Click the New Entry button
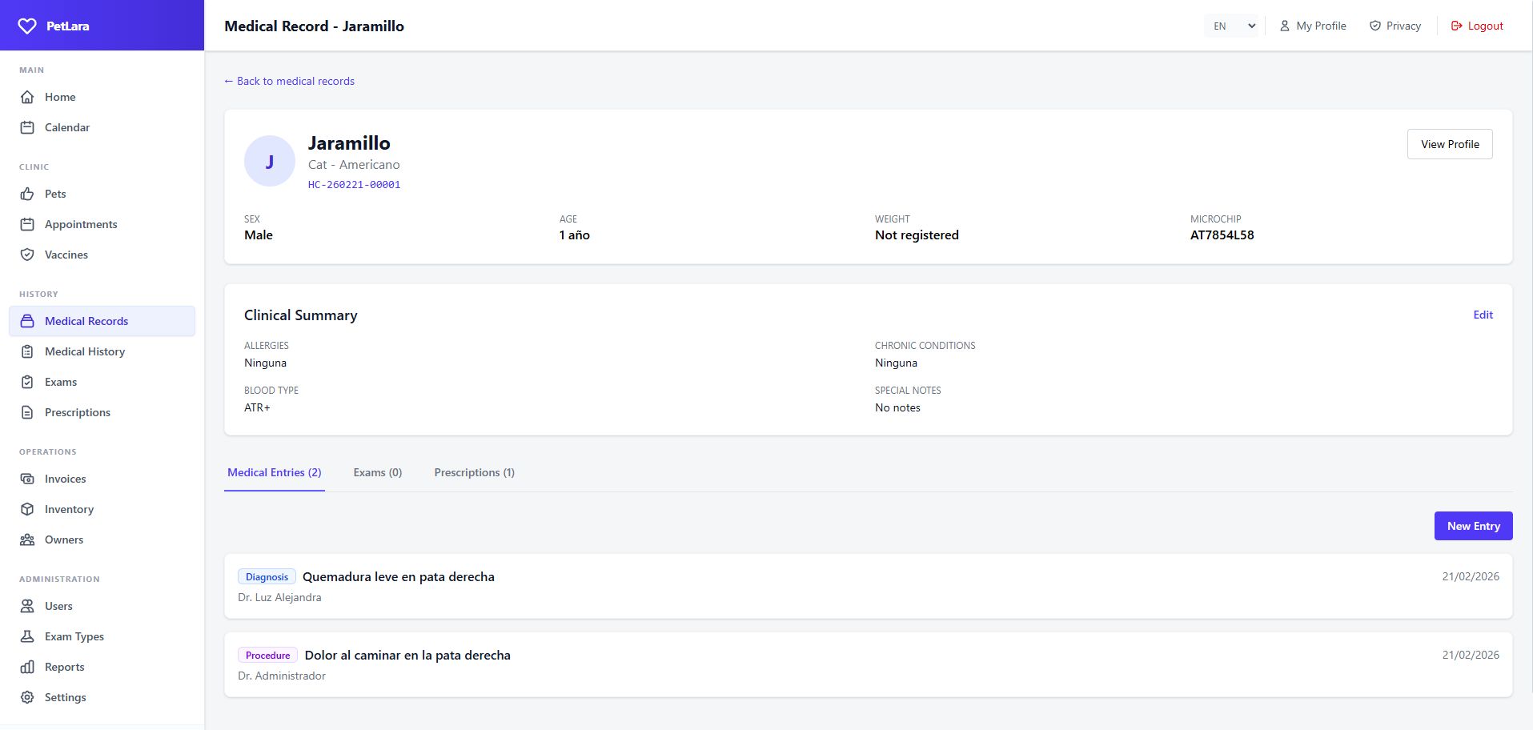The width and height of the screenshot is (1533, 730). tap(1473, 526)
